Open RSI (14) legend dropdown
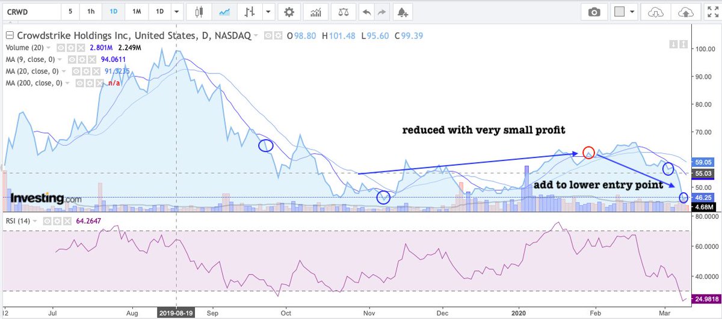This screenshot has height=319, width=722. [x=35, y=221]
